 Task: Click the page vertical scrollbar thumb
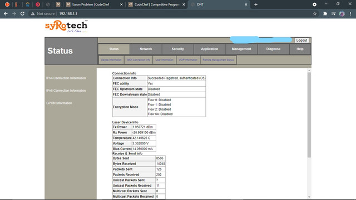[309, 115]
